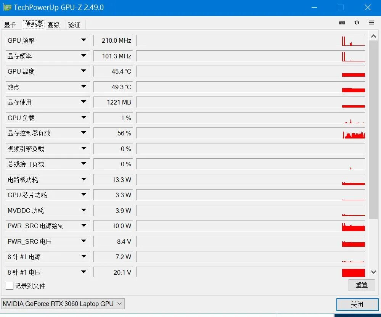Expand the 8 针 #1 电源 dropdown

84,256
